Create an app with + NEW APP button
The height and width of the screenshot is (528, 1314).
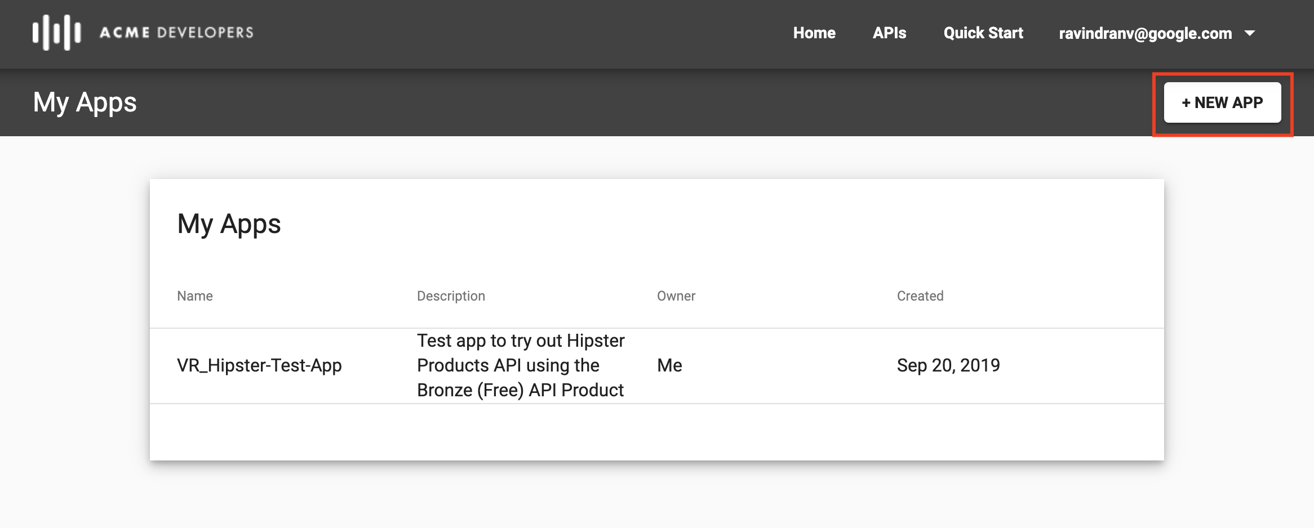click(1222, 102)
